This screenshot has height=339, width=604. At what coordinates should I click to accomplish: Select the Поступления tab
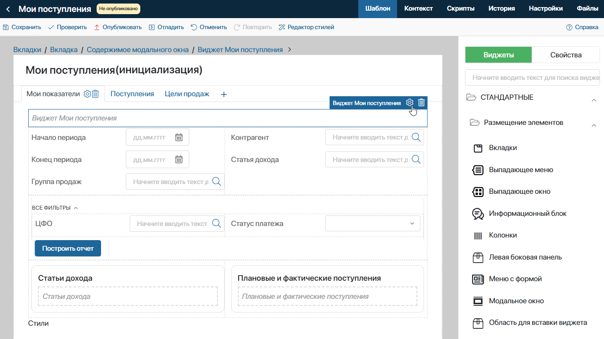click(132, 94)
